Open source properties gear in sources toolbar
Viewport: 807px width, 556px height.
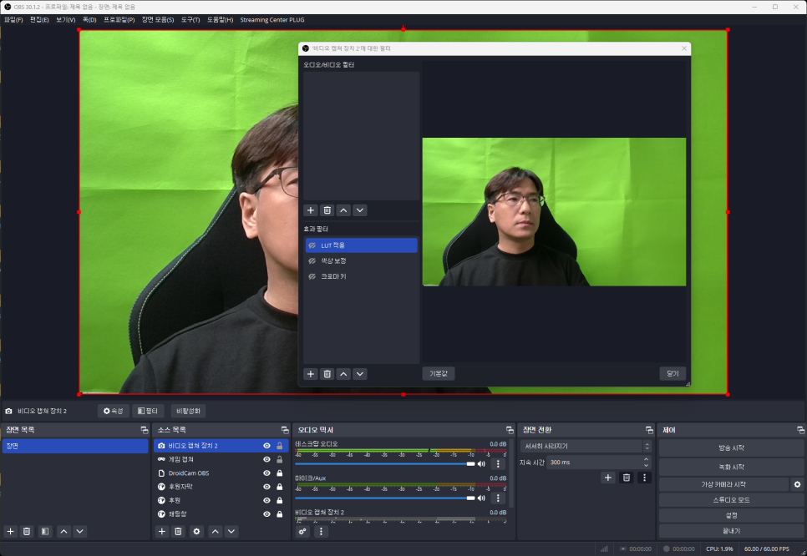coord(197,531)
